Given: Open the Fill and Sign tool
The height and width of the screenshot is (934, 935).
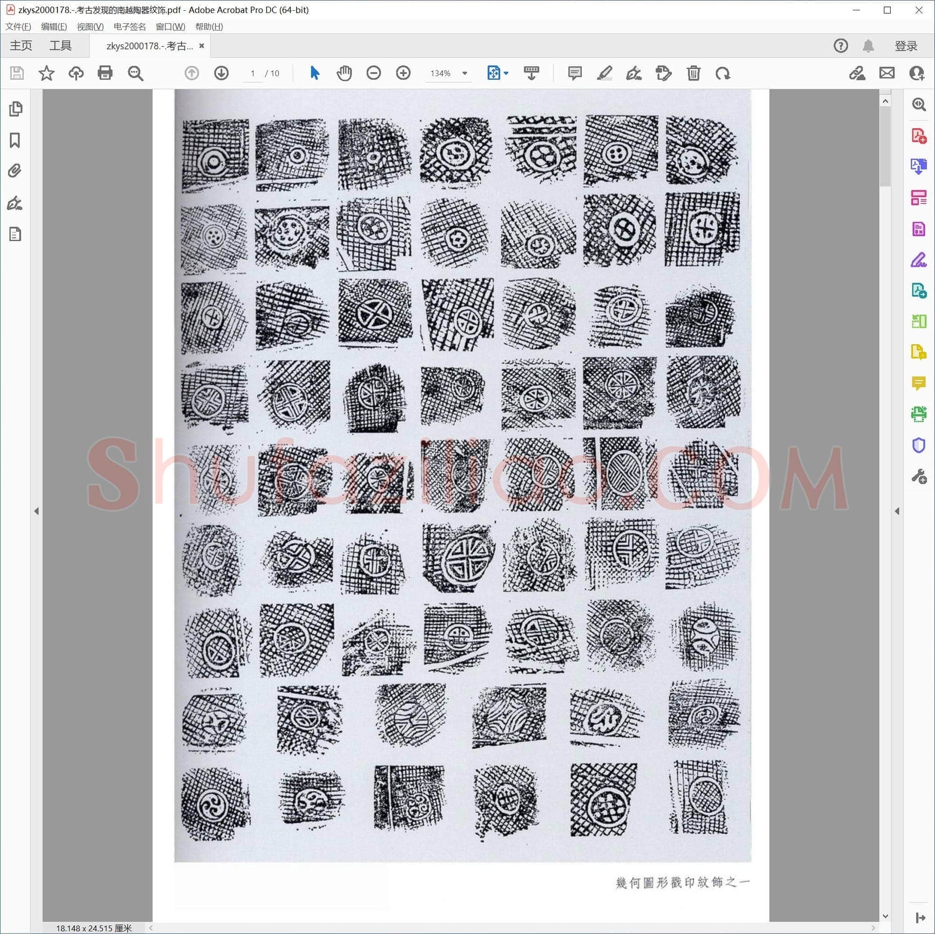Looking at the screenshot, I should coord(919,260).
